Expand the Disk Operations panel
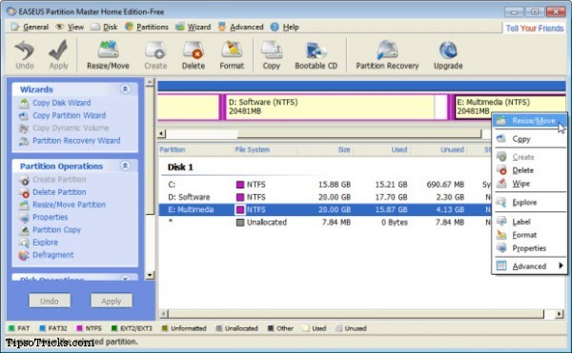 tap(125, 278)
